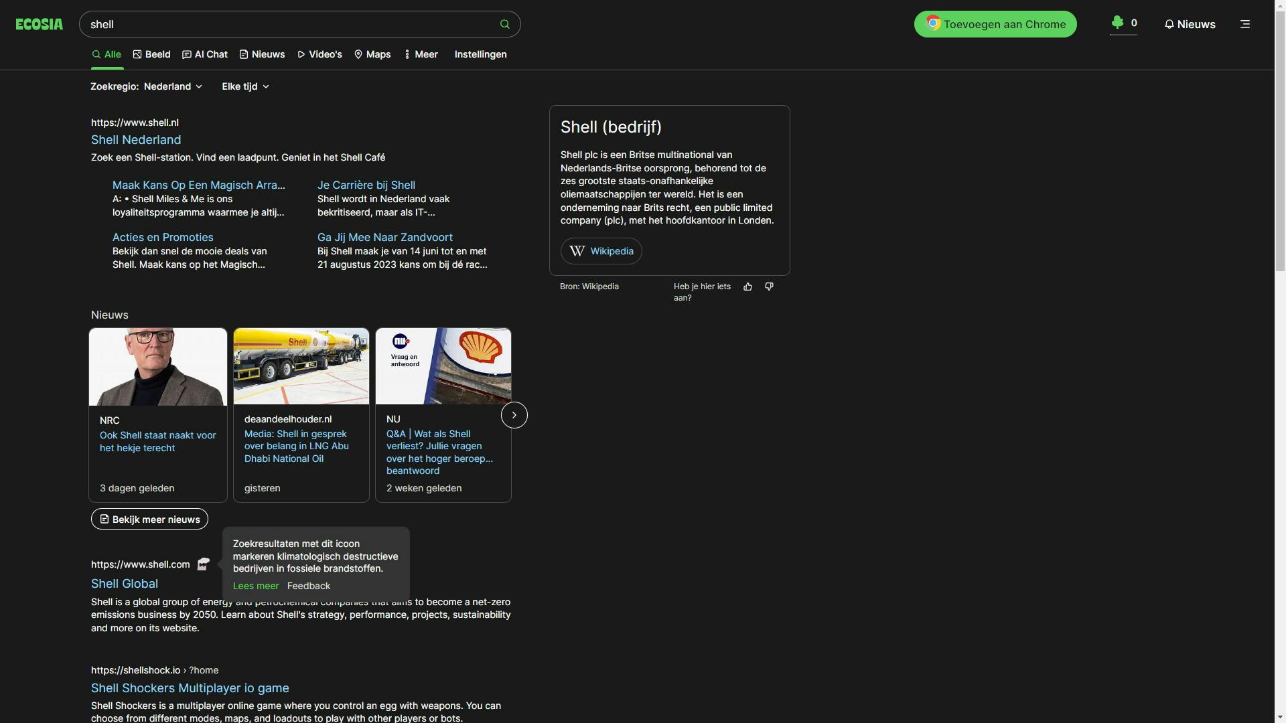Click the search magnifier icon

coord(504,24)
